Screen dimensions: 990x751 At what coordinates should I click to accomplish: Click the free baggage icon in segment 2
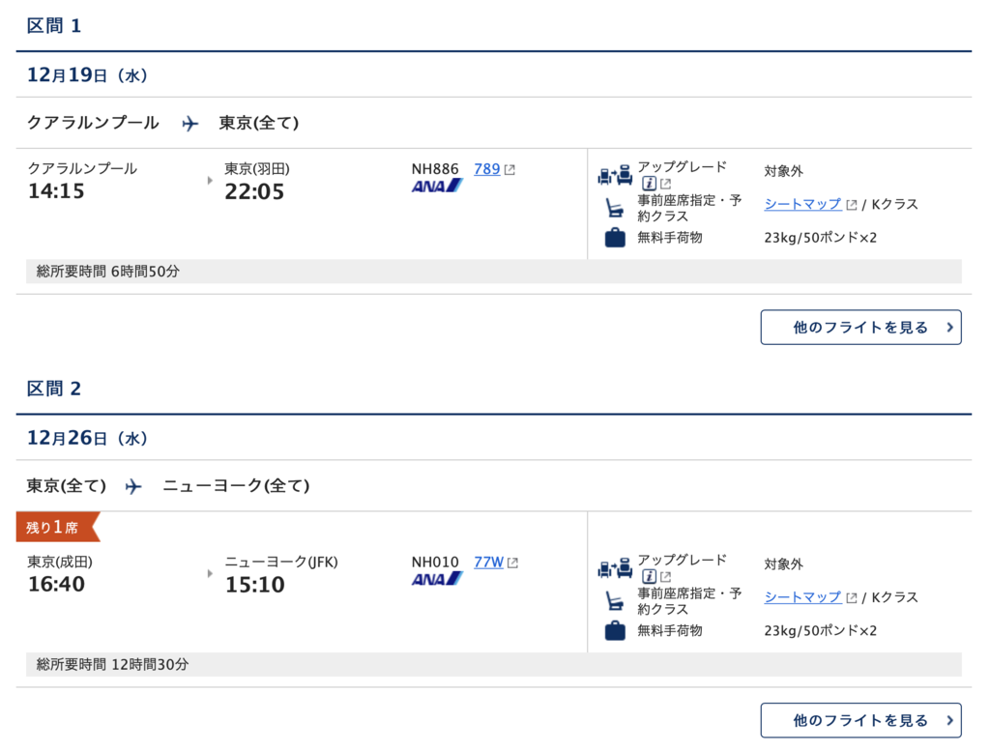tap(615, 631)
